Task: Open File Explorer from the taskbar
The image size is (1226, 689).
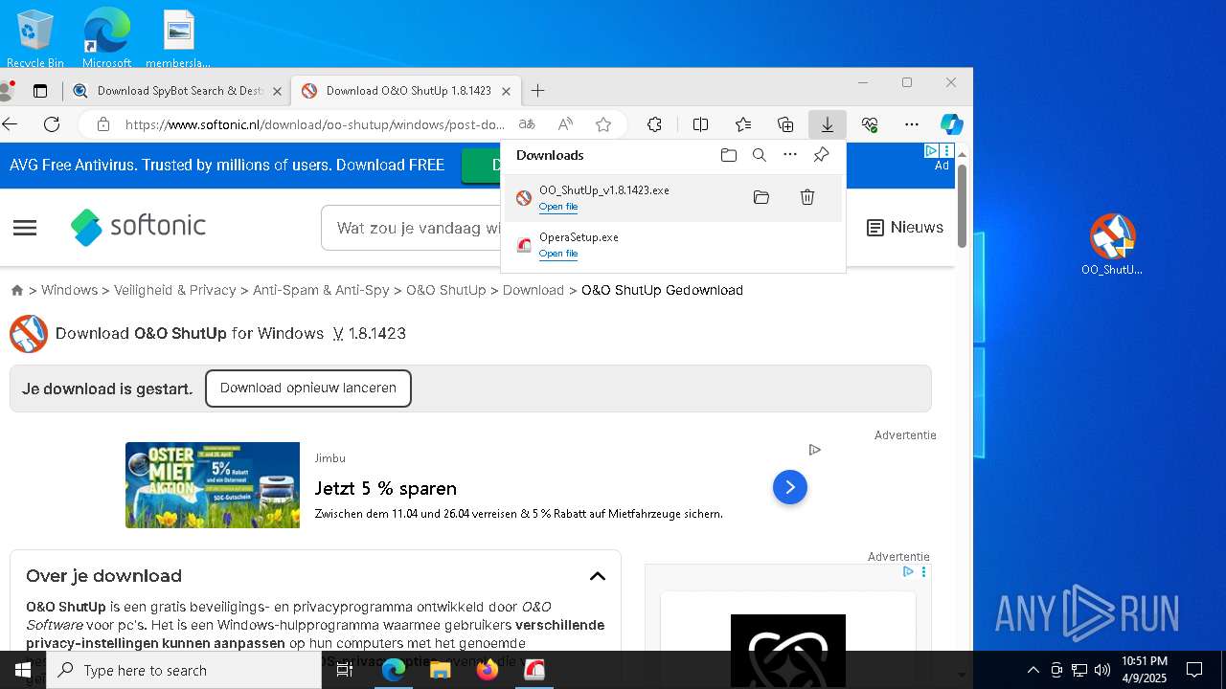Action: click(441, 670)
